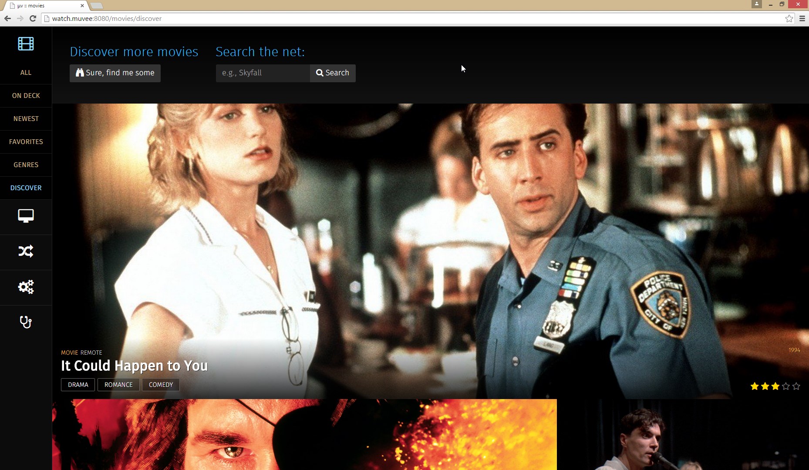Rate the movie four stars

tap(786, 386)
